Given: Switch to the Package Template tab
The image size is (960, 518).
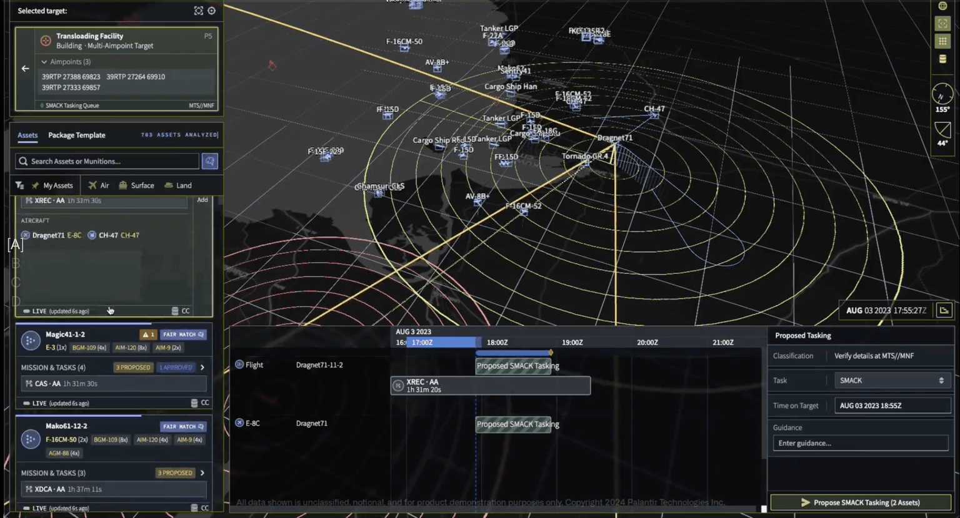Looking at the screenshot, I should 76,135.
